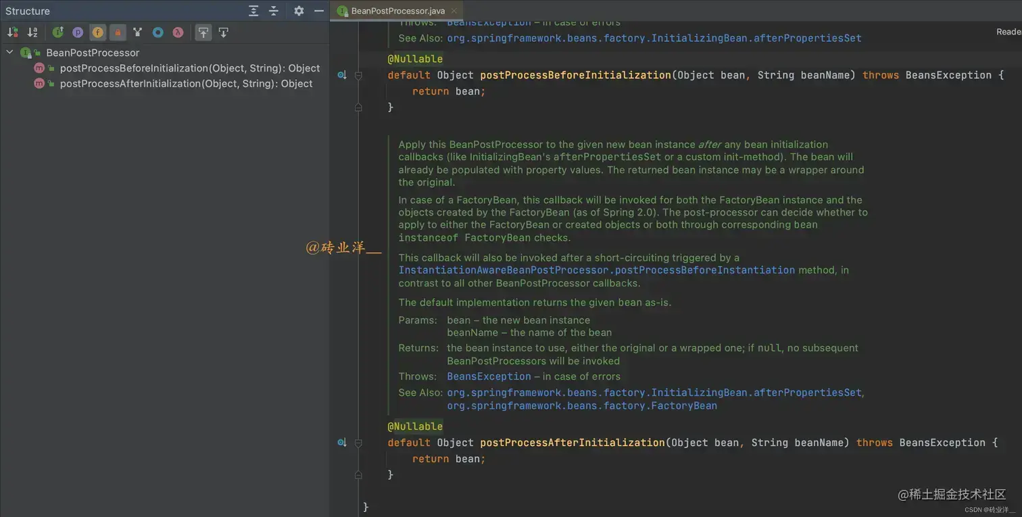Screen dimensions: 1022x517
Task: Click the Structure panel title
Action: point(28,11)
